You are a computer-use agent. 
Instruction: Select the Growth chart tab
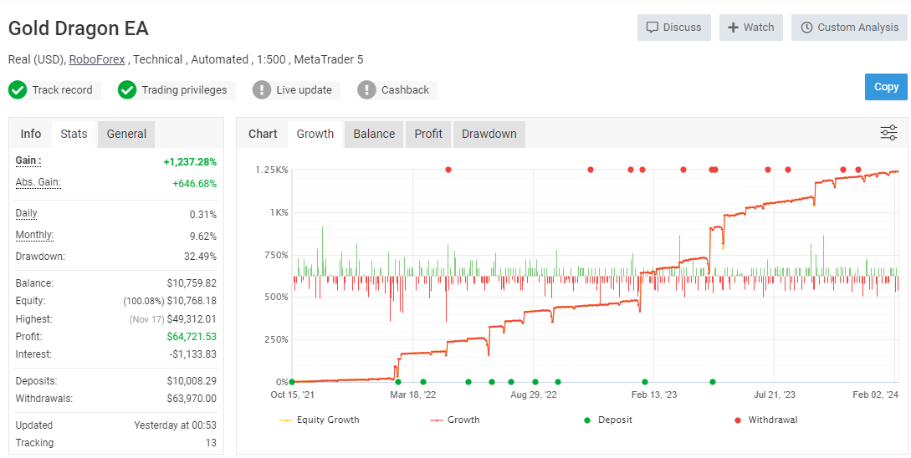pyautogui.click(x=315, y=134)
